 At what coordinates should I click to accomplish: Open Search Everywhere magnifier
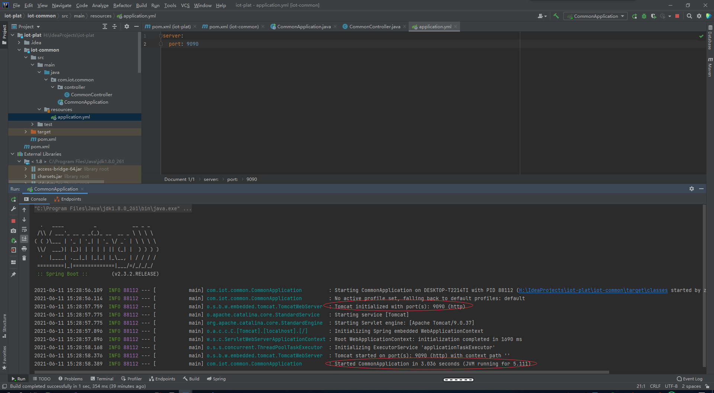(689, 16)
